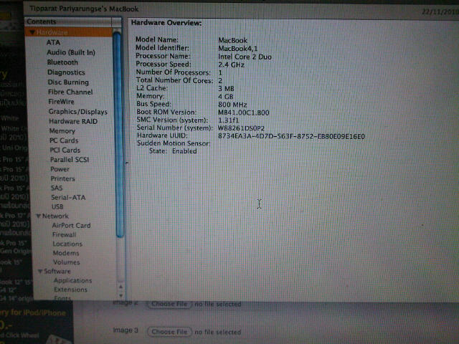
Task: Select Hardware RAID entry
Action: pyautogui.click(x=73, y=121)
